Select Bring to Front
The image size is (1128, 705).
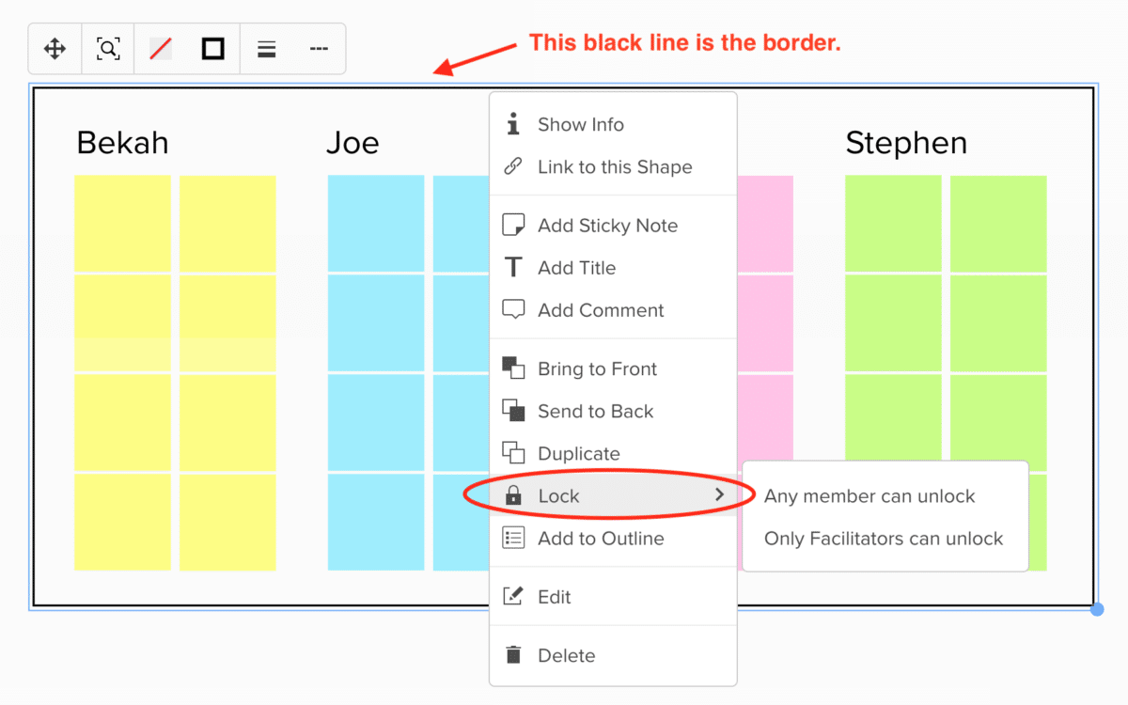click(597, 368)
